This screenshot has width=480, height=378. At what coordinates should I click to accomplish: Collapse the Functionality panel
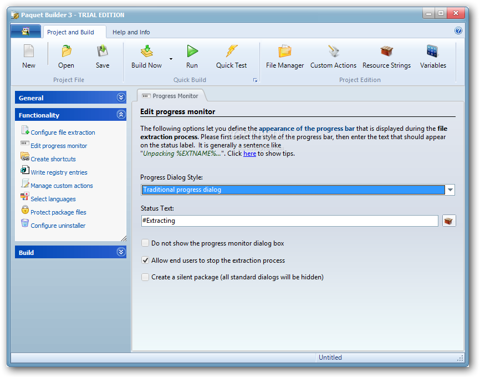pyautogui.click(x=121, y=115)
